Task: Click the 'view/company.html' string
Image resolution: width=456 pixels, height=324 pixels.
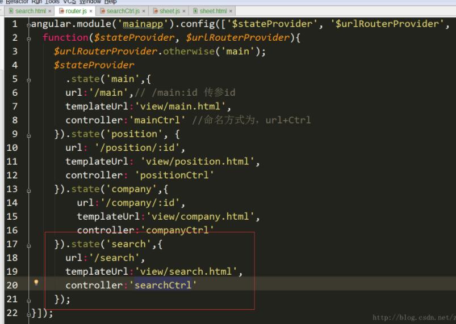Action: [200, 216]
